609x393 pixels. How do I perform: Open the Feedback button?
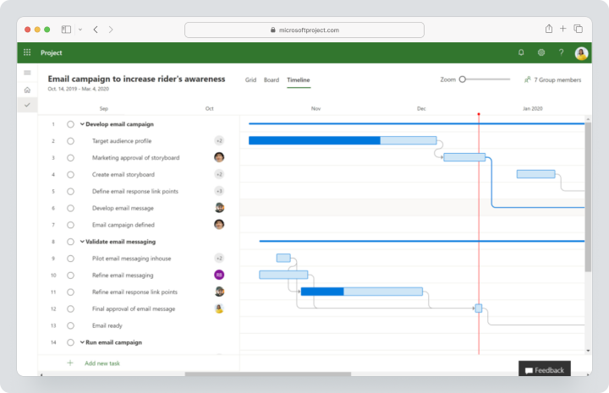[x=544, y=369]
